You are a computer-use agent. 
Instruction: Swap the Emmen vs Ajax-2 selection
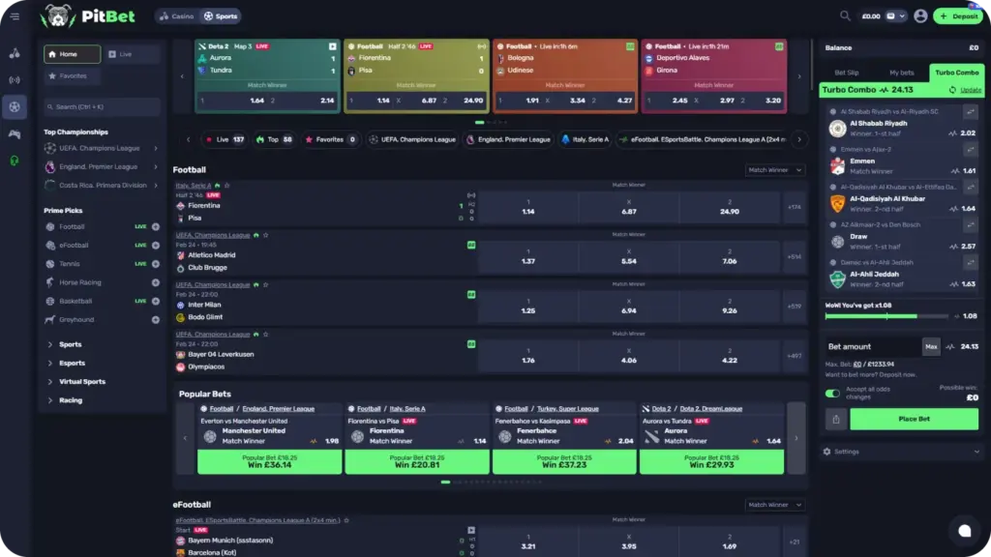click(x=970, y=150)
